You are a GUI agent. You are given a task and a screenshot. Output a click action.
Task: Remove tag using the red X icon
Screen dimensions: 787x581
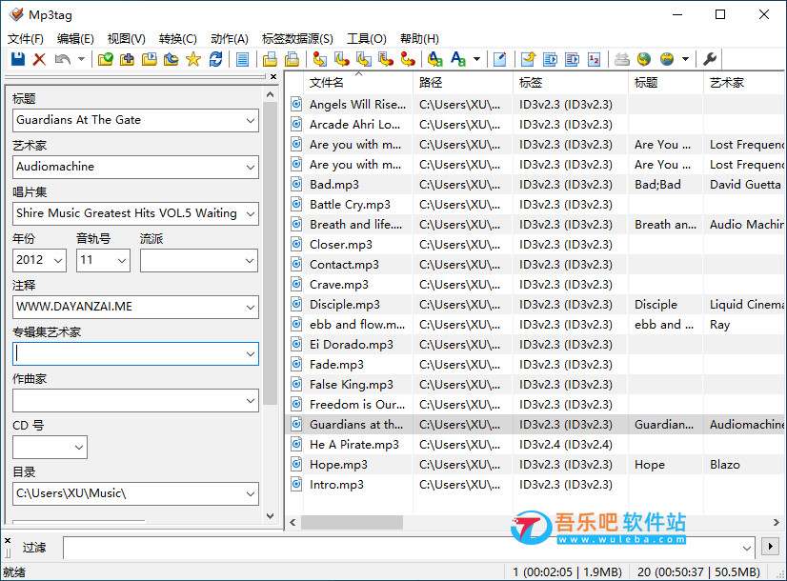point(40,59)
